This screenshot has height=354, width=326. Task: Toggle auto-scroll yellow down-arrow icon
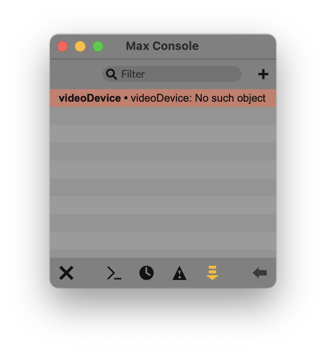pyautogui.click(x=212, y=273)
